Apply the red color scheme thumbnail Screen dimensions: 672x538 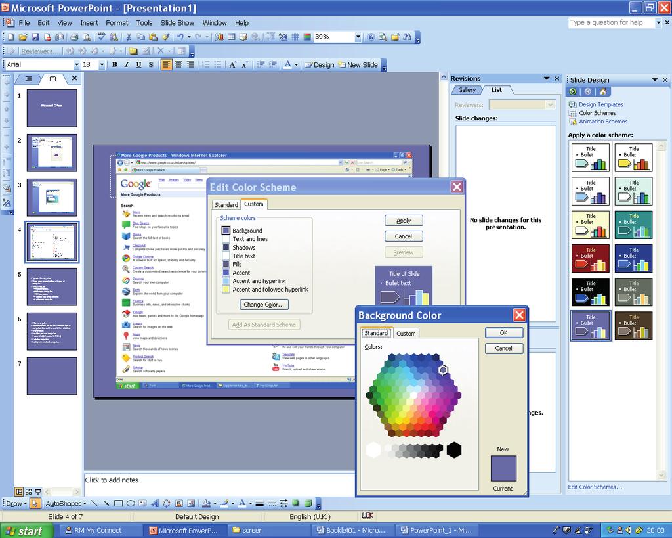(x=591, y=259)
